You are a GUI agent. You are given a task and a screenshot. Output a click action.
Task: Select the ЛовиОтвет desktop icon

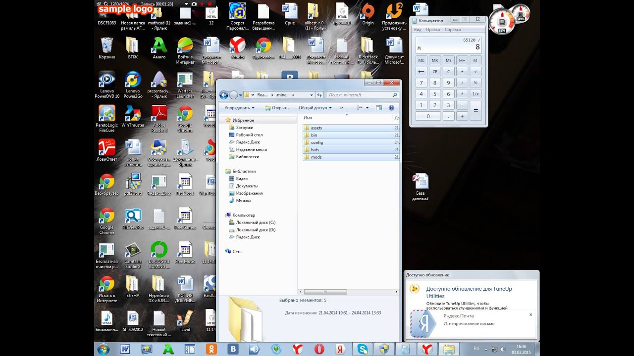coord(106,150)
